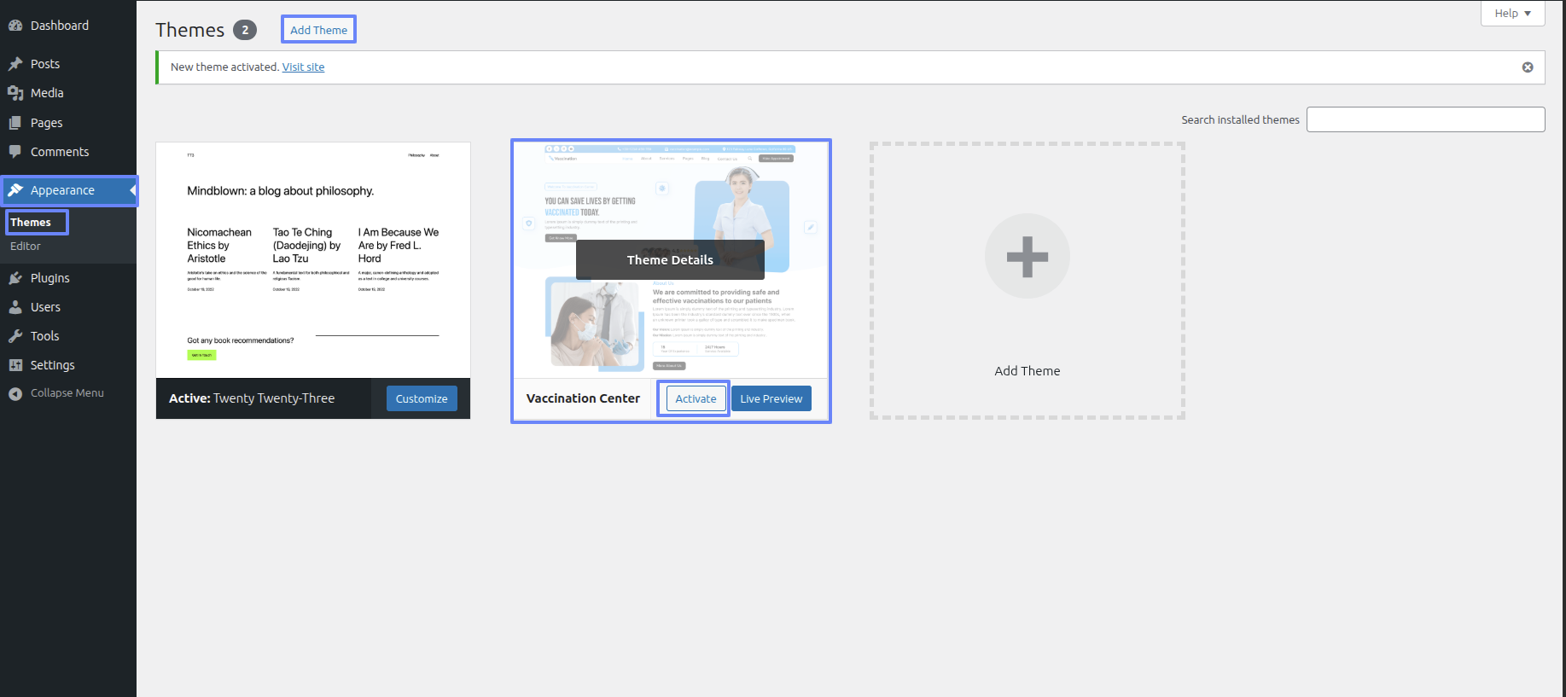Expand the Help dropdown tab
The width and height of the screenshot is (1566, 697).
1512,14
